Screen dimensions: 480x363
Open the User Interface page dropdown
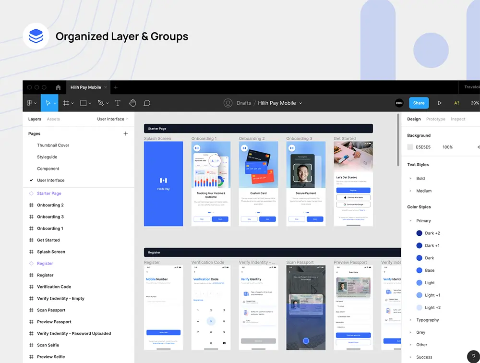pyautogui.click(x=113, y=119)
